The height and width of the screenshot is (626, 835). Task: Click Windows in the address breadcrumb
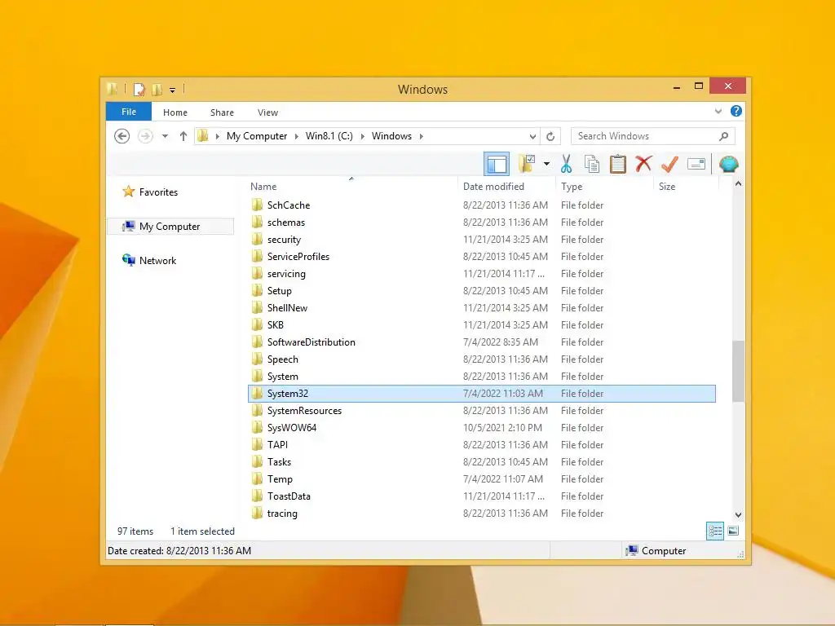[391, 136]
